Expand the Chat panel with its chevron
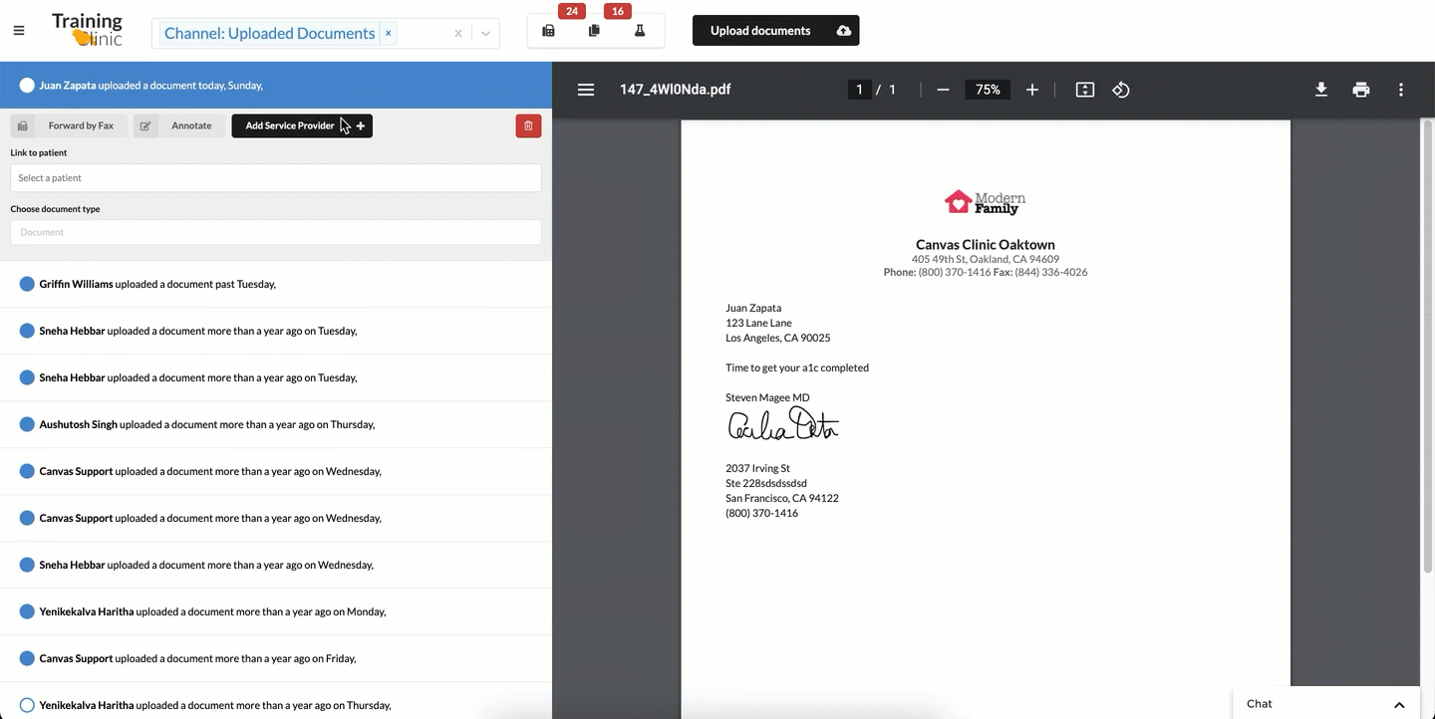This screenshot has width=1435, height=719. click(1398, 703)
